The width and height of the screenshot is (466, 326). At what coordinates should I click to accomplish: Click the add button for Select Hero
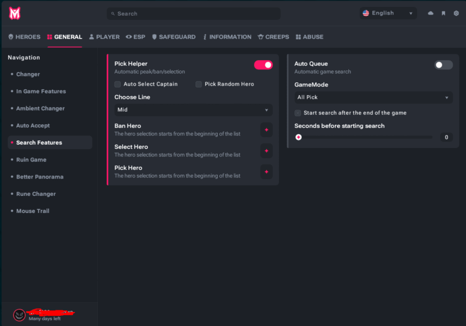click(266, 151)
